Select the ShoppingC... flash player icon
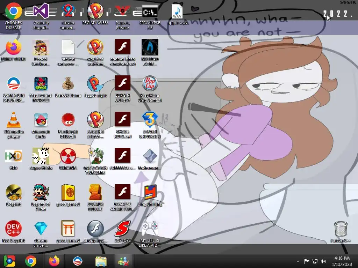This screenshot has width=358, height=268. coord(95,232)
